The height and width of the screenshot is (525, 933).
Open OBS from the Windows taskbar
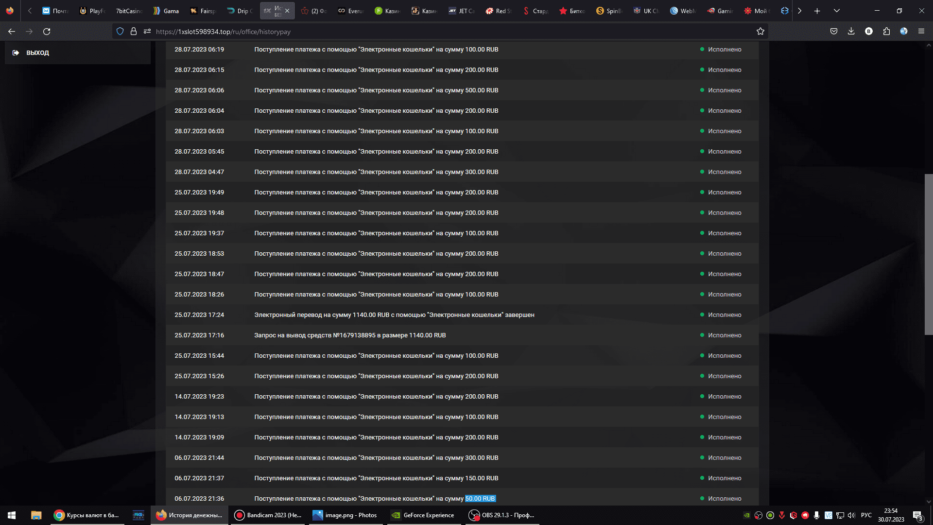coord(502,515)
